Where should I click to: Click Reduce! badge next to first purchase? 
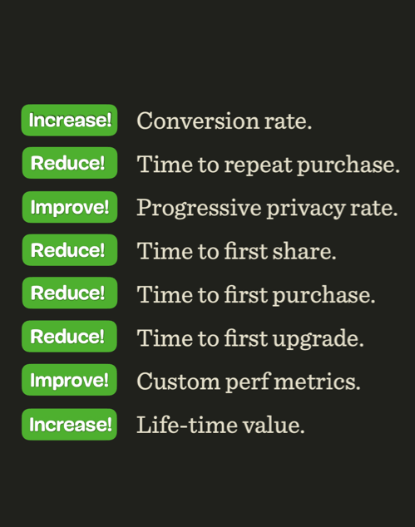coord(70,293)
